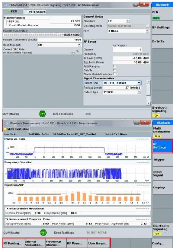
Task: Open the Standard LE dropdown
Action: (x=119, y=21)
